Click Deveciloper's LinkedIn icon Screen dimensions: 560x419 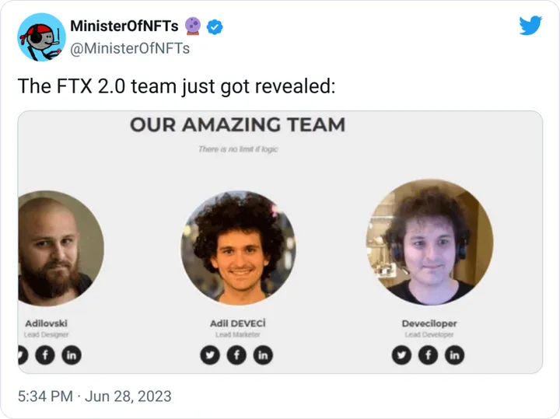click(454, 355)
